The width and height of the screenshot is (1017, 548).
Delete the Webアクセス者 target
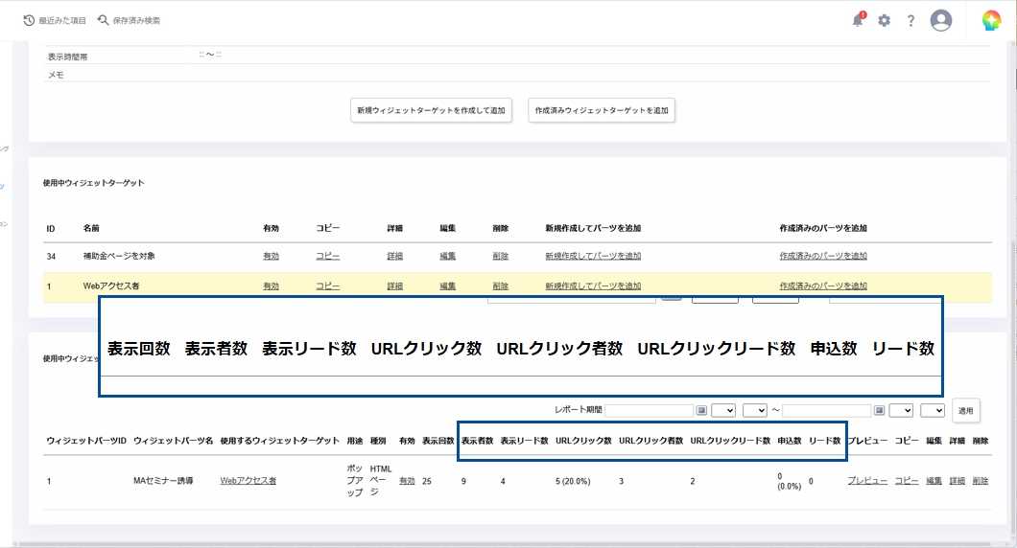click(x=500, y=286)
